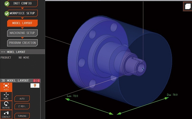The image size is (192, 119).
Task: Open the MACHINING SETUP step
Action: point(22,33)
